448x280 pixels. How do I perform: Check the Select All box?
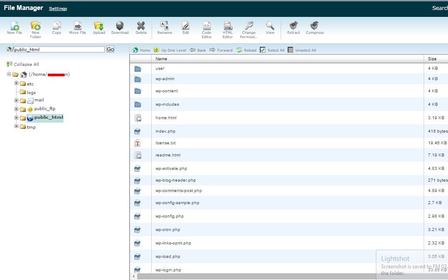(x=262, y=50)
